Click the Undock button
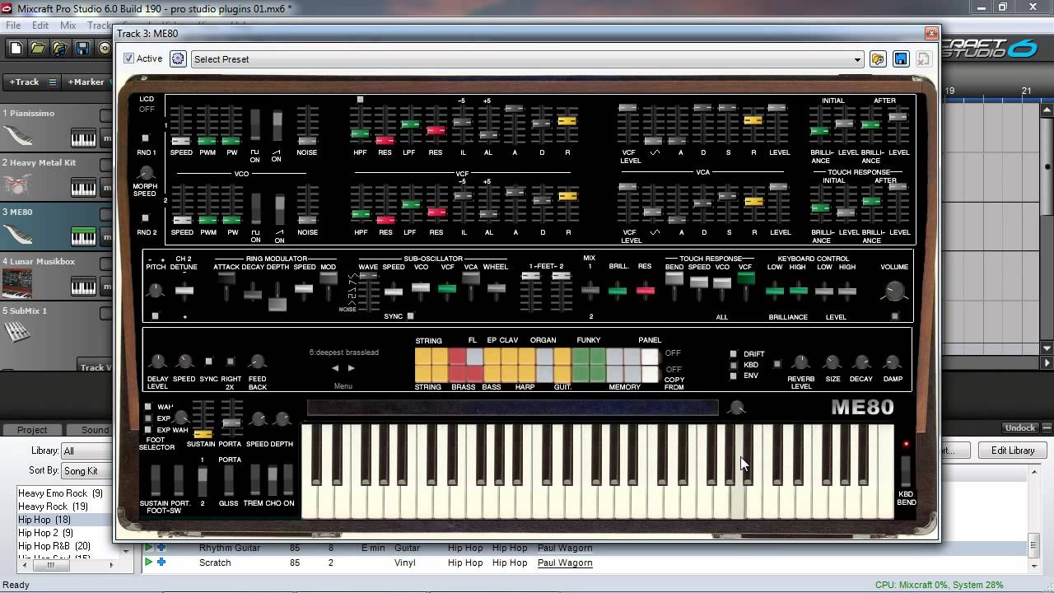The width and height of the screenshot is (1054, 593). (x=1020, y=428)
